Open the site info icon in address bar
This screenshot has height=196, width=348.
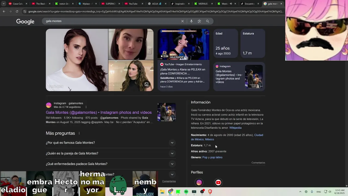tap(25, 11)
